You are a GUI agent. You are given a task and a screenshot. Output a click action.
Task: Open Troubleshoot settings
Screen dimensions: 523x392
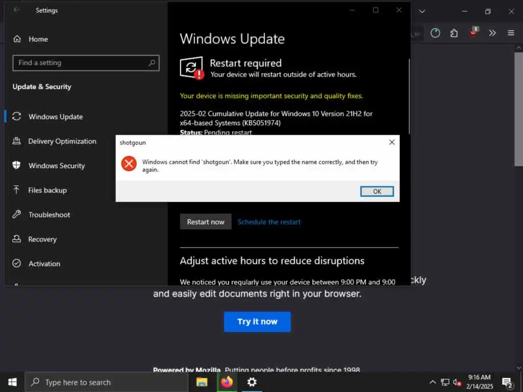click(x=49, y=215)
